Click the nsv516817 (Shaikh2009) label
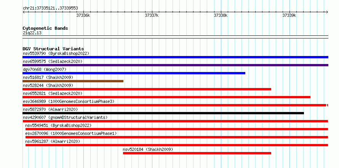Viewport: 339px width, 168px height. click(48, 77)
